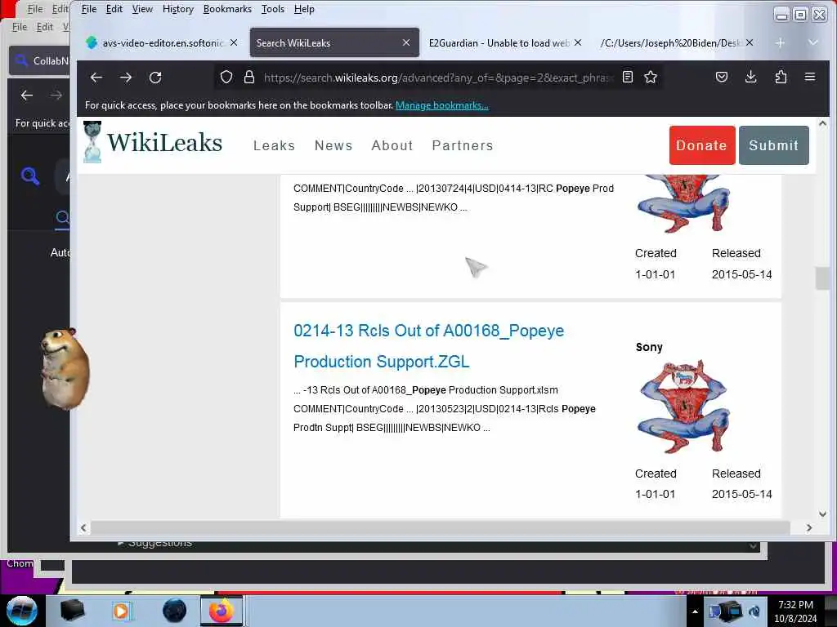The image size is (837, 627).
Task: Click the Submit button on WikiLeaks
Action: point(774,145)
